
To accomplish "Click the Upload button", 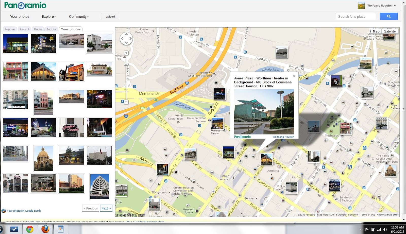I will click(110, 16).
